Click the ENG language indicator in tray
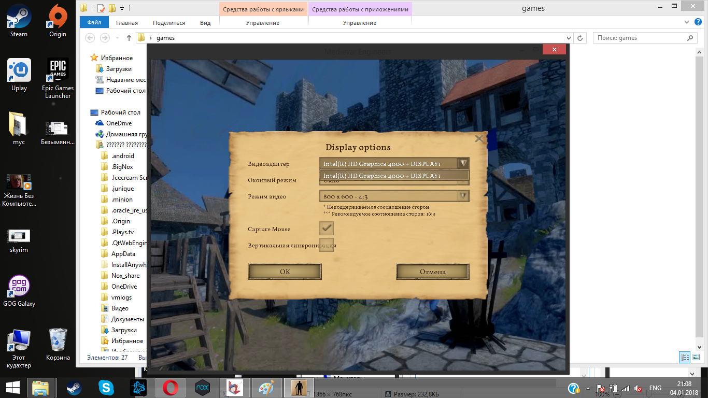 (655, 388)
